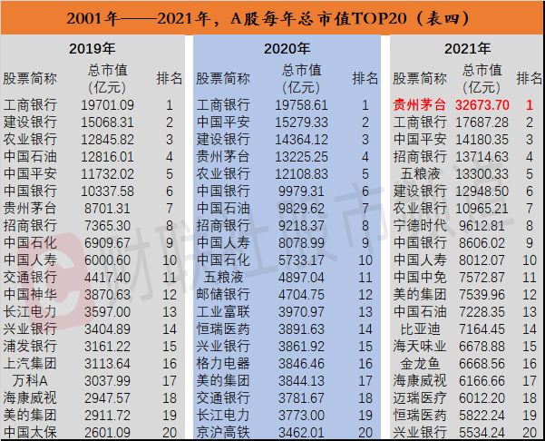Select the '2019年' column header
Image resolution: width=545 pixels, height=441 pixels.
click(x=92, y=49)
